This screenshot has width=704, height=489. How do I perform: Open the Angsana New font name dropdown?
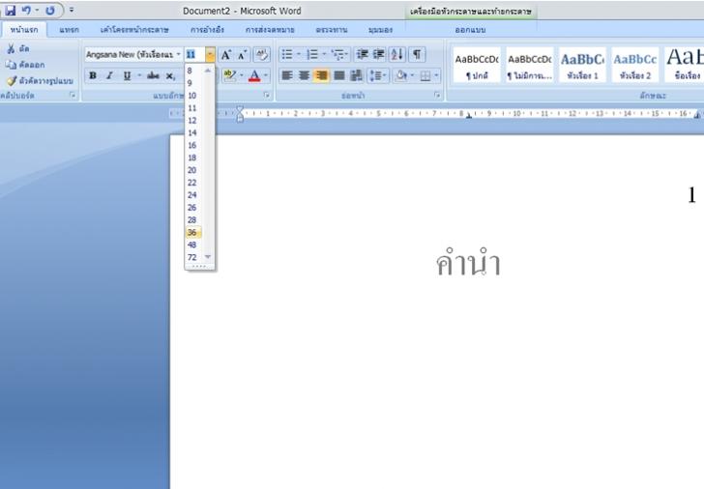(x=178, y=55)
